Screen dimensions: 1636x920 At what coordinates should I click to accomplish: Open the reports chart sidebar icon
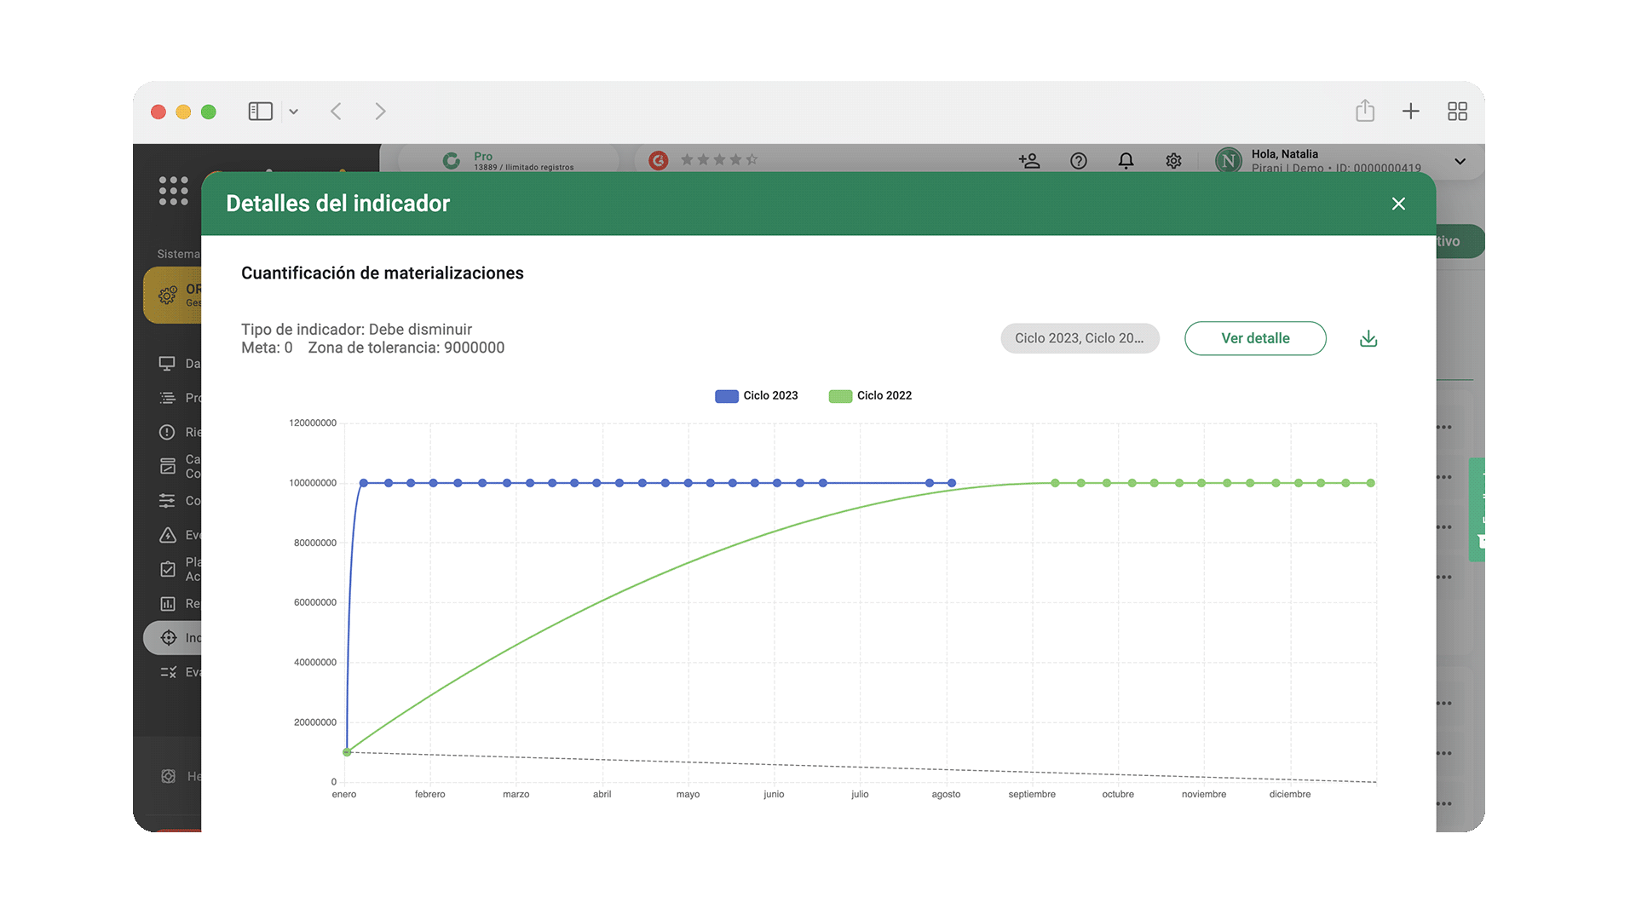[167, 604]
